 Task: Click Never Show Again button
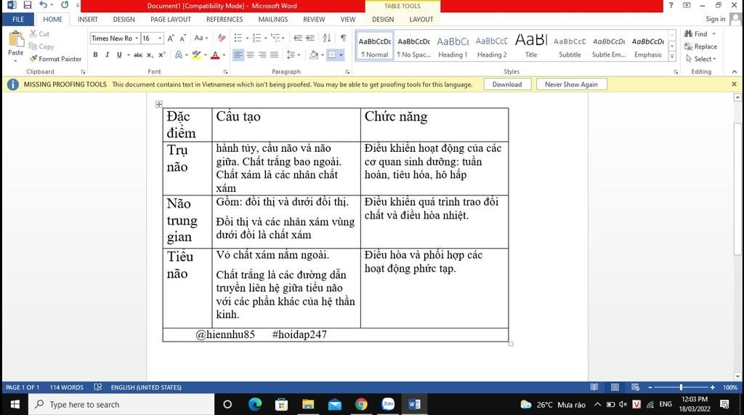(x=571, y=84)
